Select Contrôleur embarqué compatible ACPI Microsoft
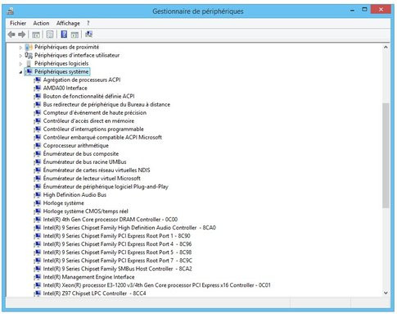 102,137
